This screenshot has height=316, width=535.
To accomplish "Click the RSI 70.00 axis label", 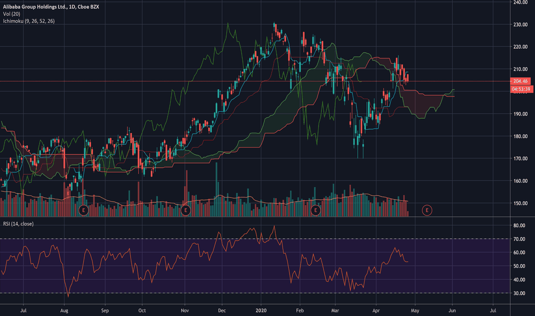I will tap(520, 239).
